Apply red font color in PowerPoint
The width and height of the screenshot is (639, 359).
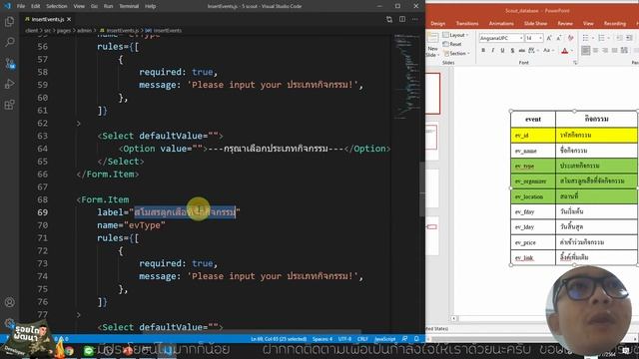click(x=564, y=51)
